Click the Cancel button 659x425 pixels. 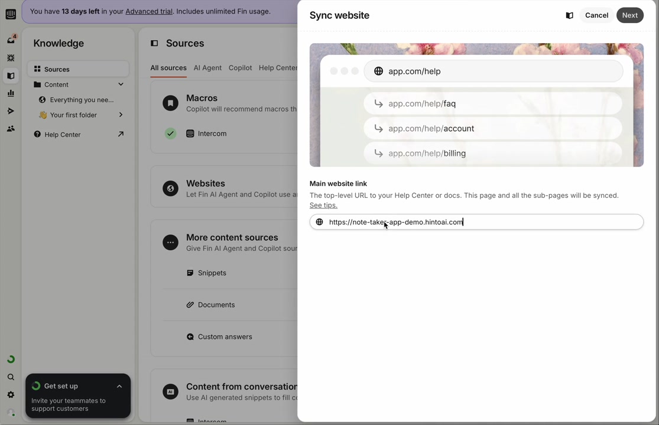pos(596,15)
